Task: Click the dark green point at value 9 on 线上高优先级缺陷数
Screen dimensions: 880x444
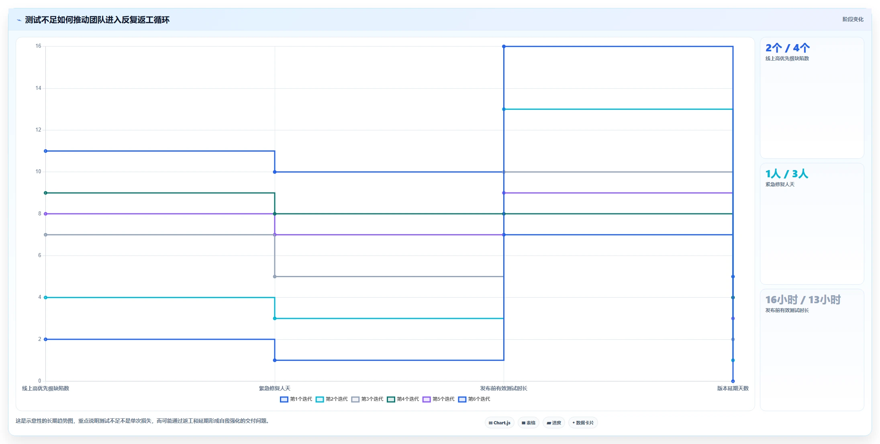Action: pyautogui.click(x=45, y=193)
